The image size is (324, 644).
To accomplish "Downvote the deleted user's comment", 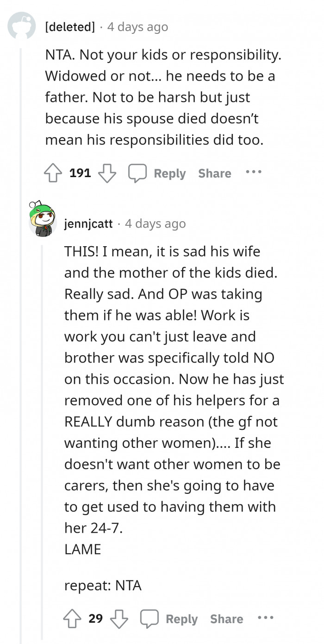I will pos(107,173).
